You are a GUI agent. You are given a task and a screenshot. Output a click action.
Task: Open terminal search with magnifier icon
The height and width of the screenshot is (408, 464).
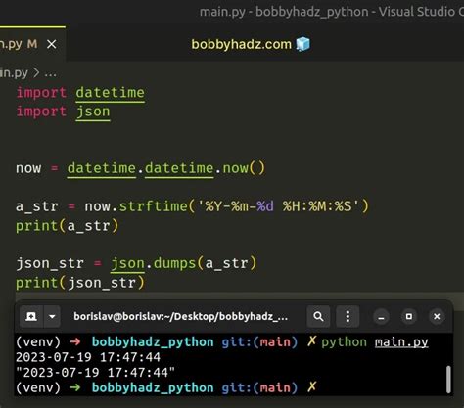pos(318,316)
